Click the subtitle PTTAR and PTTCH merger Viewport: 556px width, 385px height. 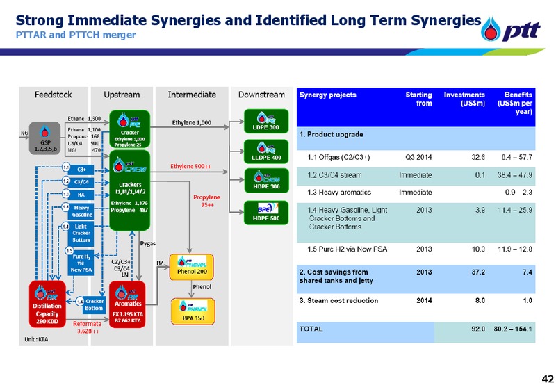(x=76, y=35)
